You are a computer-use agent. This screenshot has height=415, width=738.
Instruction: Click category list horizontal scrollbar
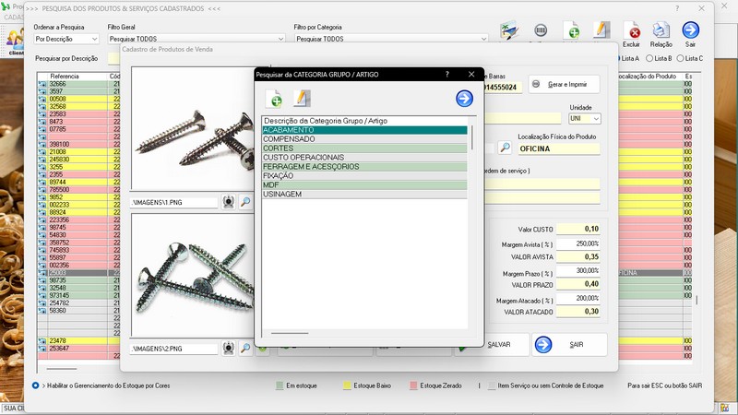(290, 333)
